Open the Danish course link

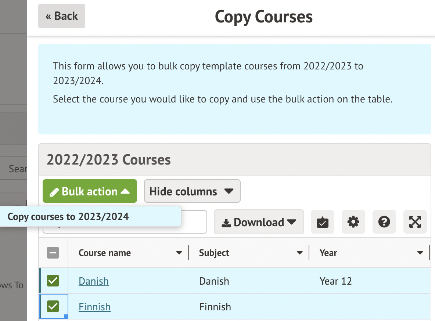(94, 281)
